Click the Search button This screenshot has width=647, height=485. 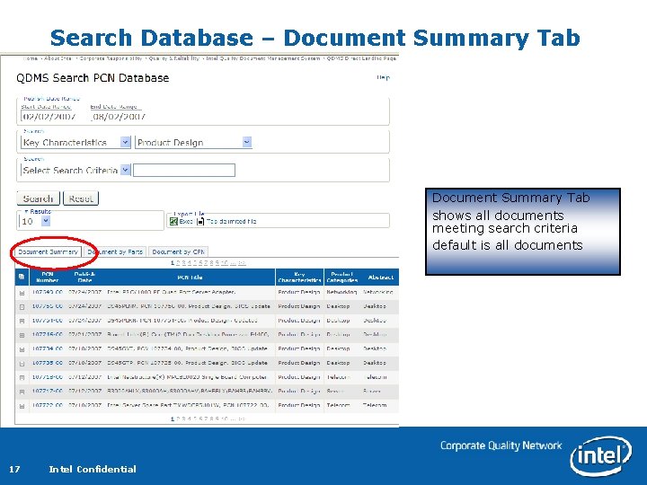tap(38, 198)
